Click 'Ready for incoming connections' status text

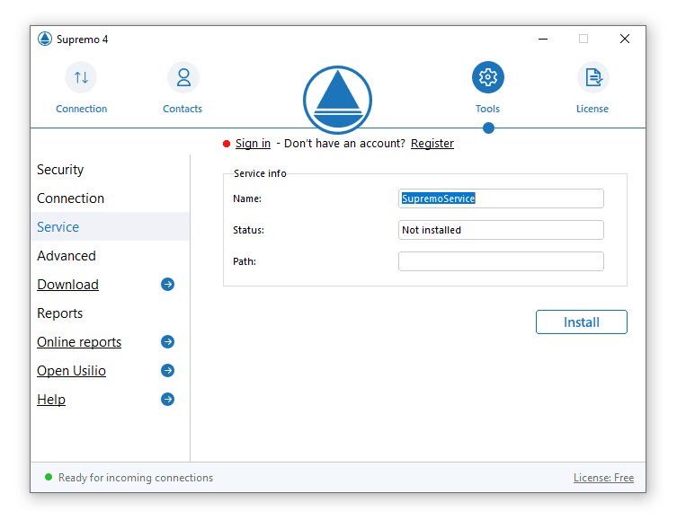coord(136,478)
